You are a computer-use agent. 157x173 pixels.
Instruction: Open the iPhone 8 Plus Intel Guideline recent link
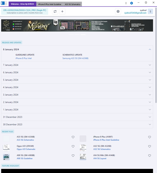[x=106, y=140]
